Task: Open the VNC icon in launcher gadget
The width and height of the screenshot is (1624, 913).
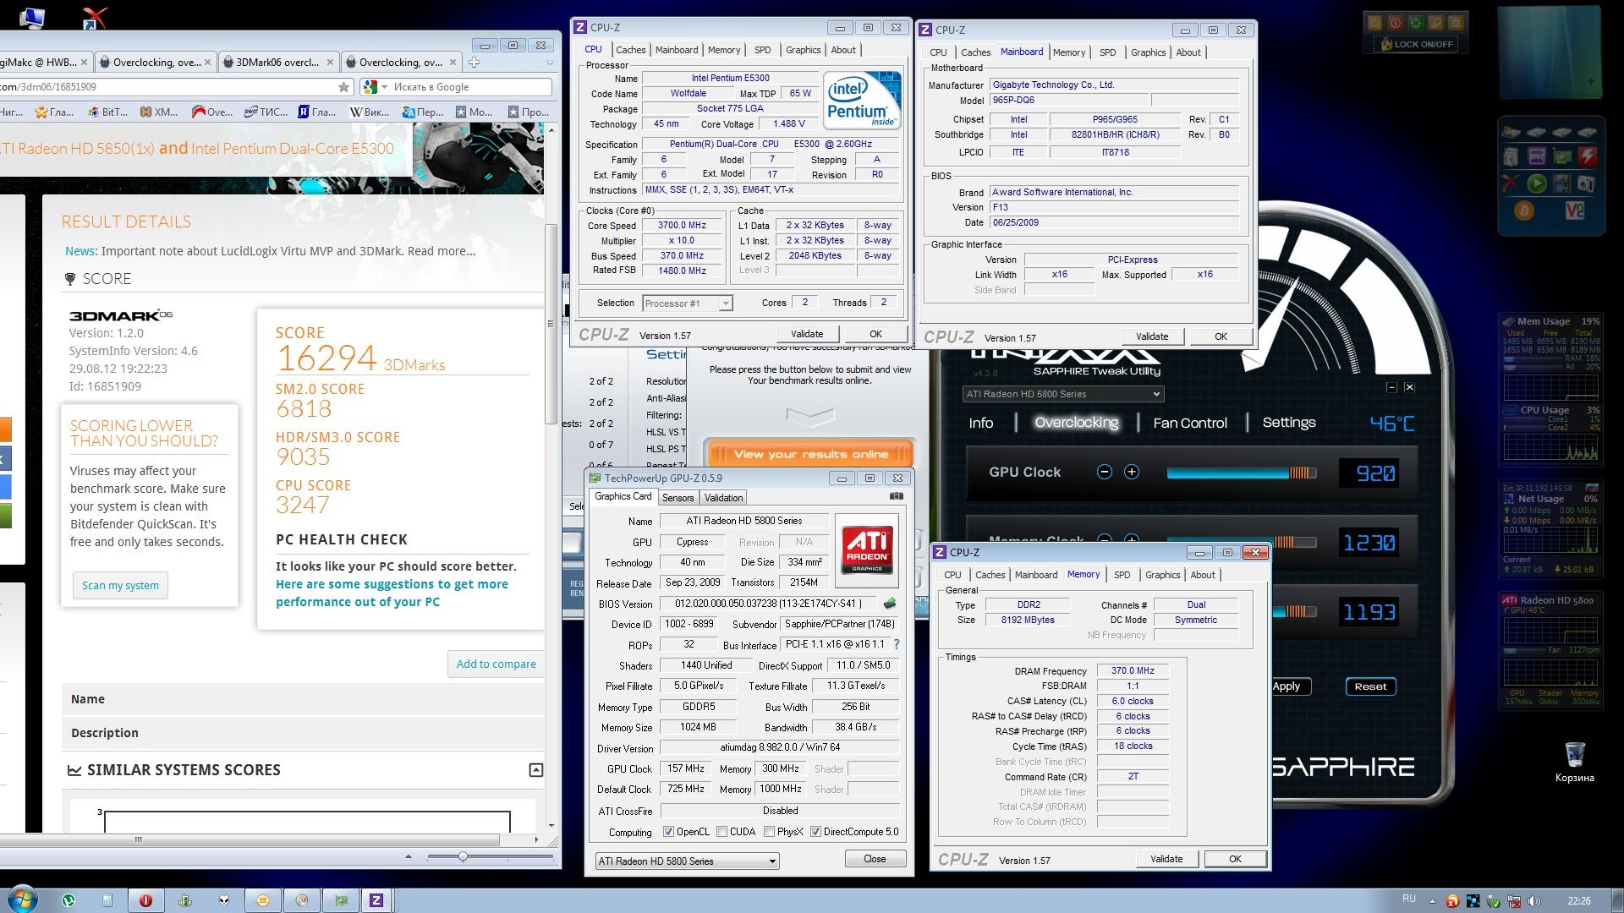Action: (1574, 210)
